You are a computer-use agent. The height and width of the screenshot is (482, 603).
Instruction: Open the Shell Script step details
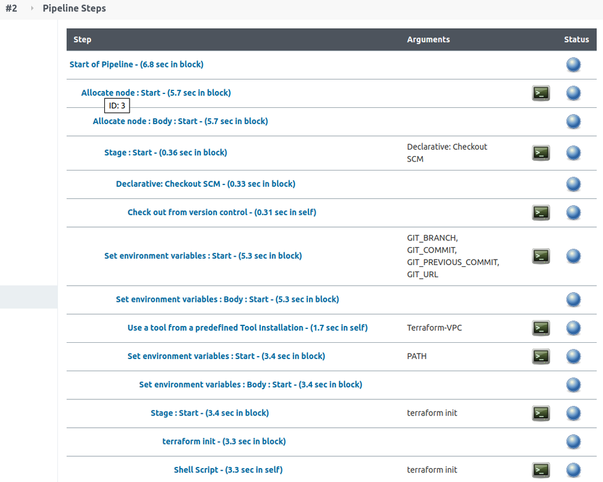click(228, 470)
